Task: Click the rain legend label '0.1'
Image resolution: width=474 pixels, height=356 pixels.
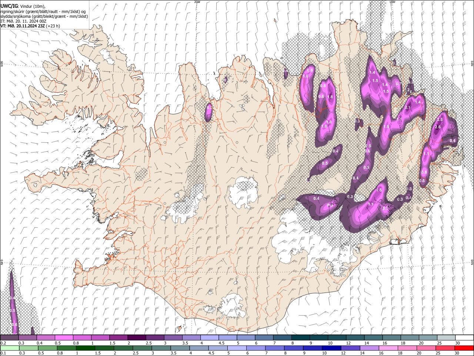Action: [x=3, y=353]
